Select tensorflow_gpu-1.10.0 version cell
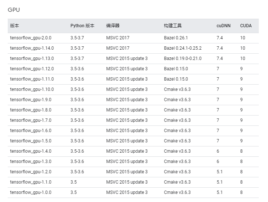 32,89
